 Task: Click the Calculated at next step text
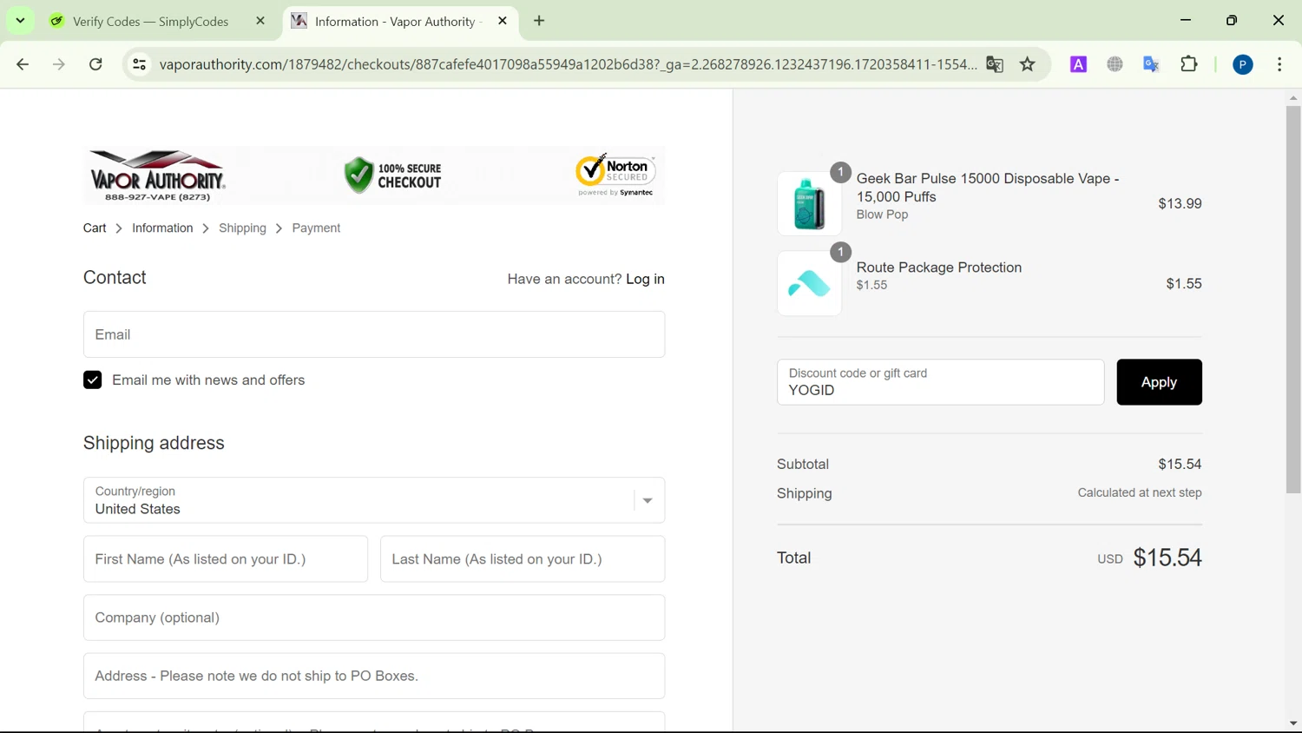tap(1140, 492)
